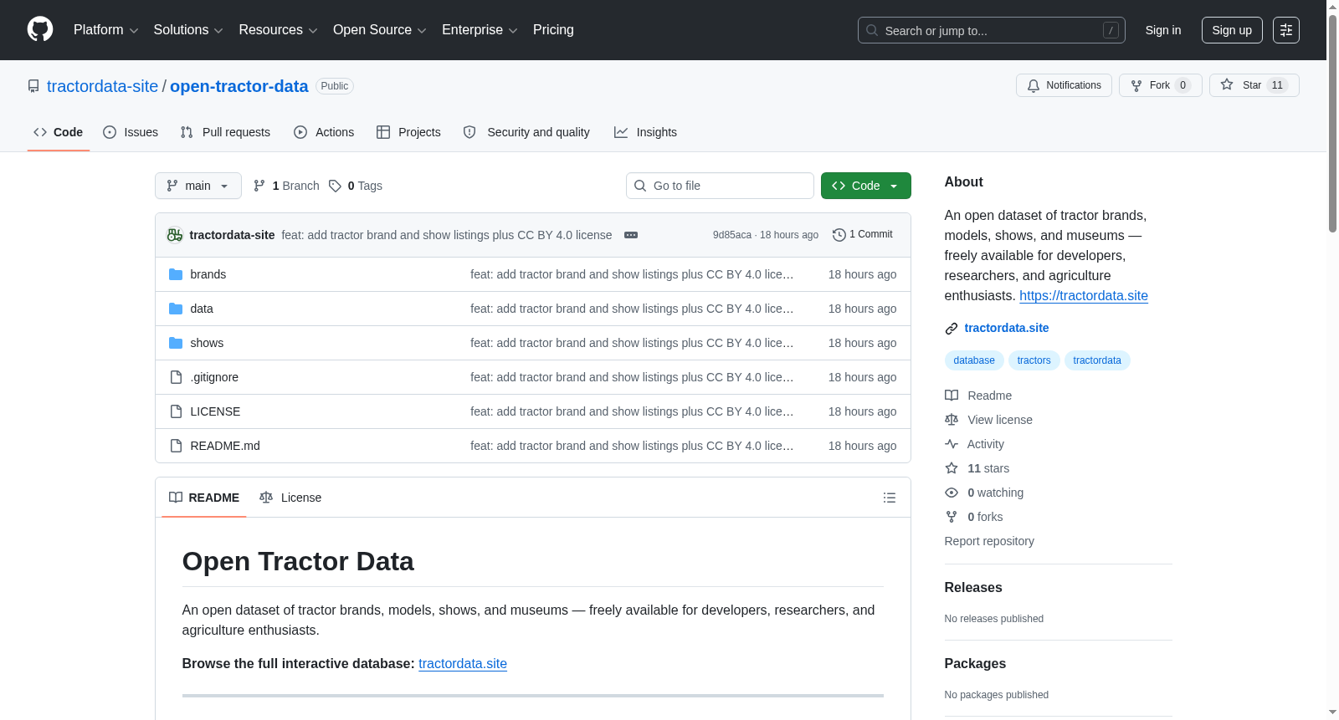Screen dimensions: 1339x720
Task: Open the tractordata-site owner link
Action: (102, 86)
